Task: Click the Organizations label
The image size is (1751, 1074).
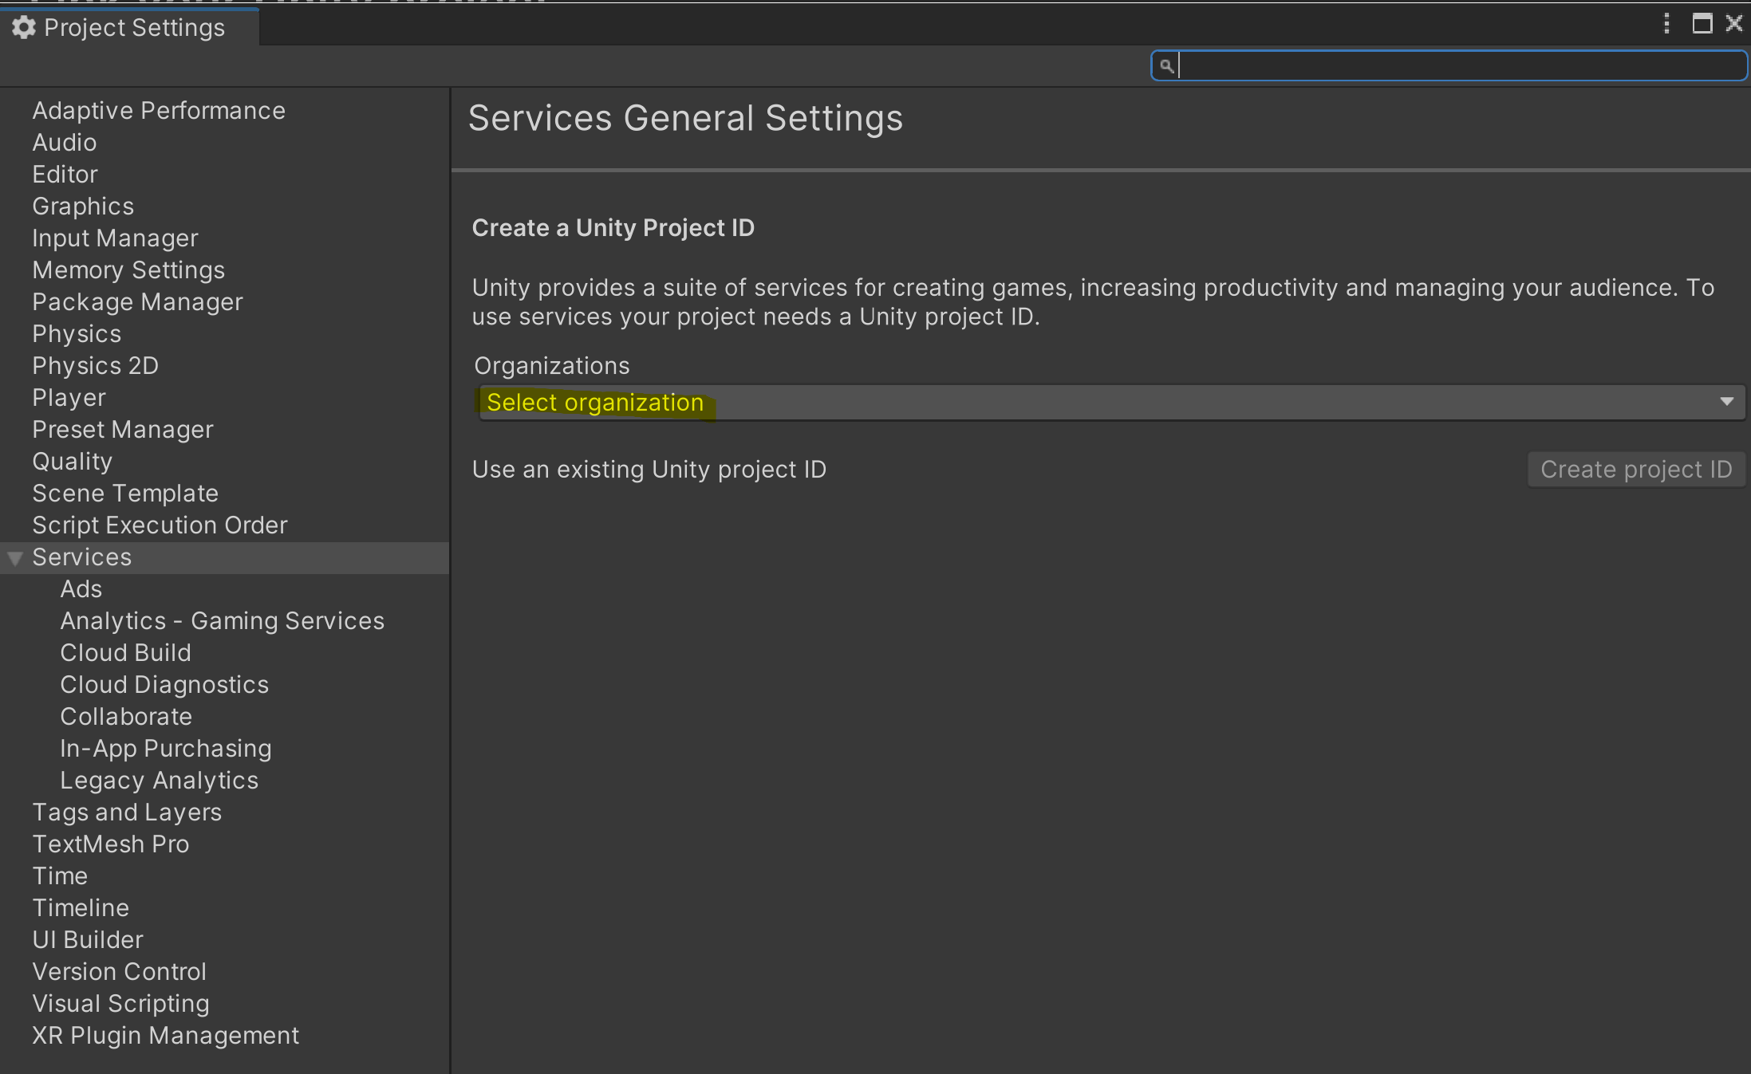Action: point(552,366)
